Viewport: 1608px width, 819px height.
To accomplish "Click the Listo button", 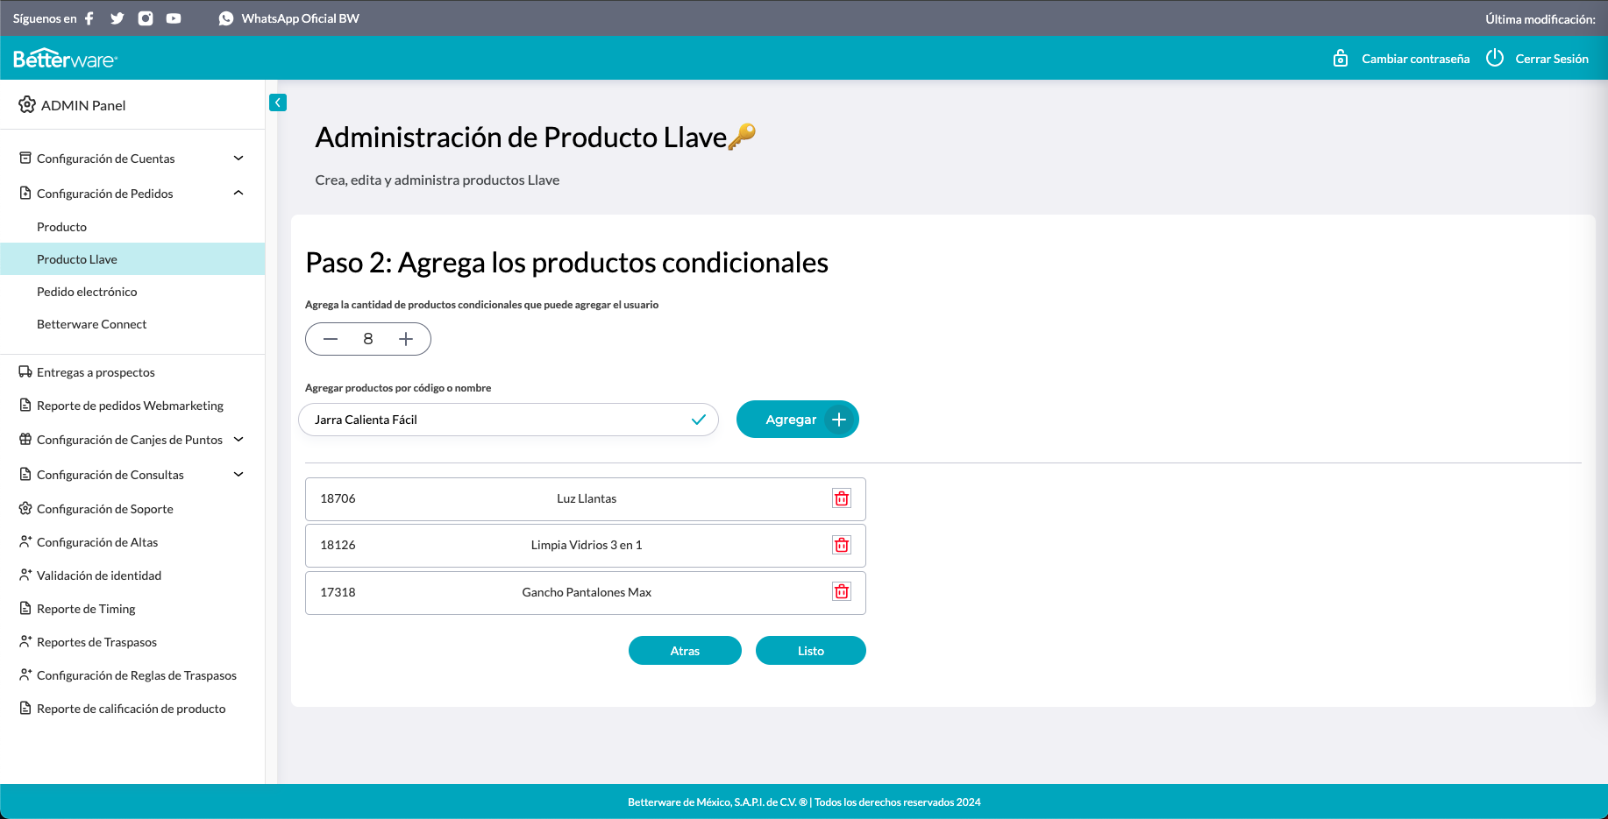I will point(811,651).
